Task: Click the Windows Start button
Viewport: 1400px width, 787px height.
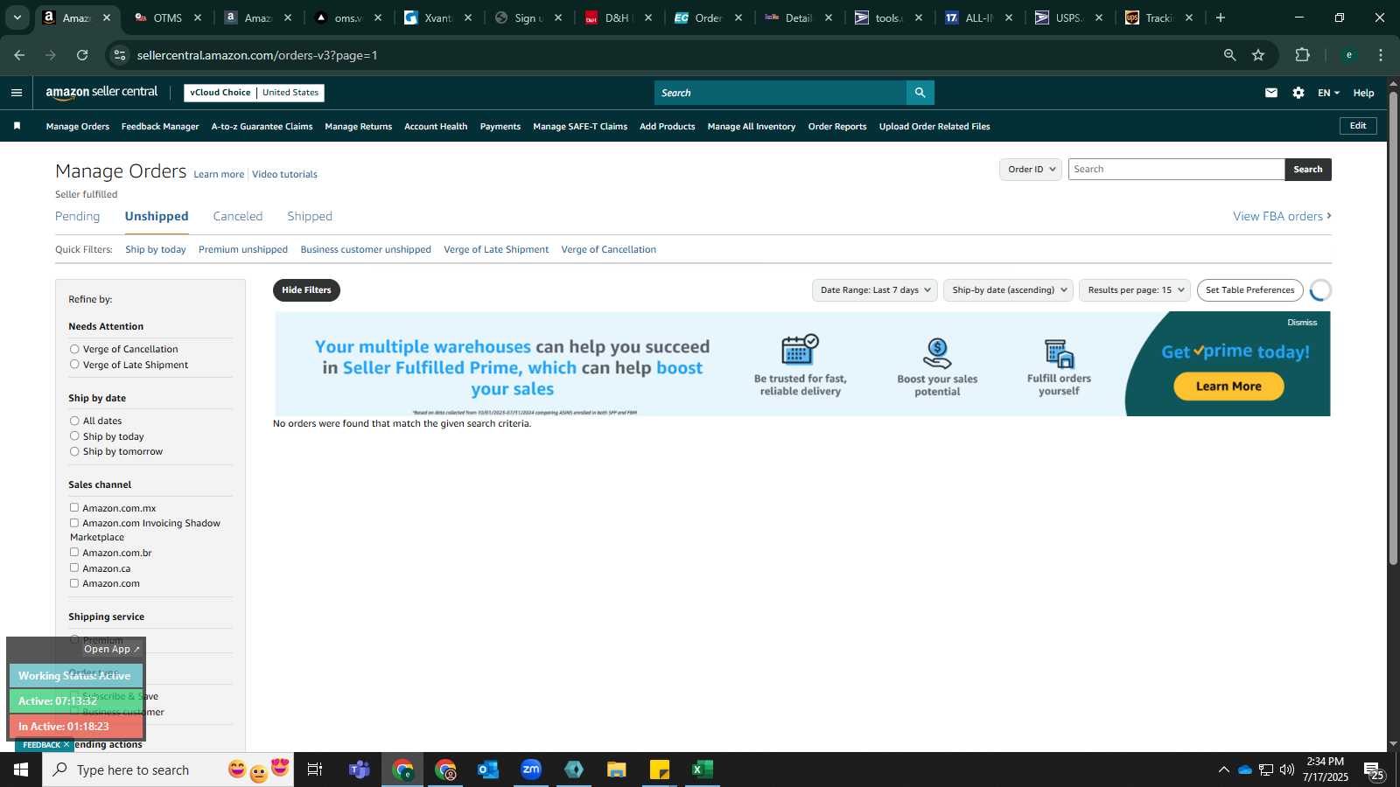Action: click(21, 770)
